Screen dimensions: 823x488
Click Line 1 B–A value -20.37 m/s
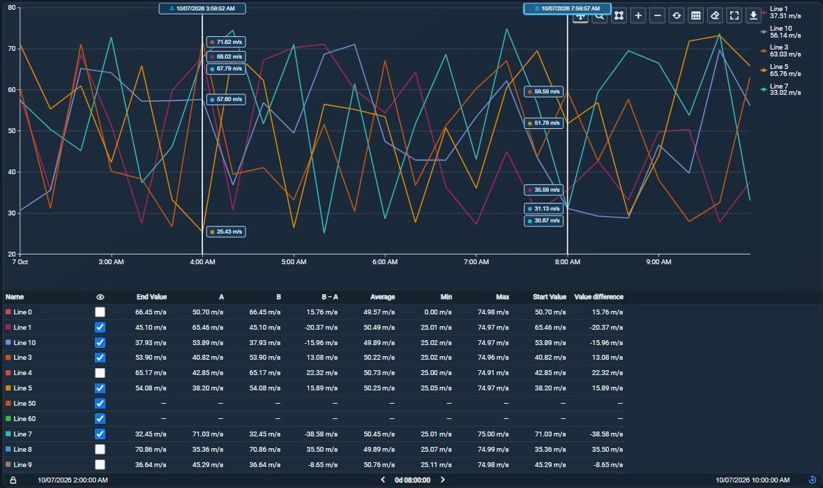pos(322,328)
